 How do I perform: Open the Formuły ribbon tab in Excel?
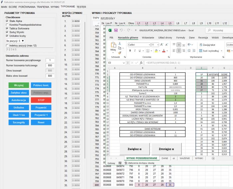tap(180, 38)
